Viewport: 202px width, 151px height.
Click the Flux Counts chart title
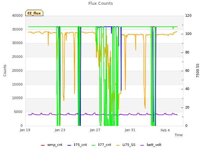click(x=101, y=3)
